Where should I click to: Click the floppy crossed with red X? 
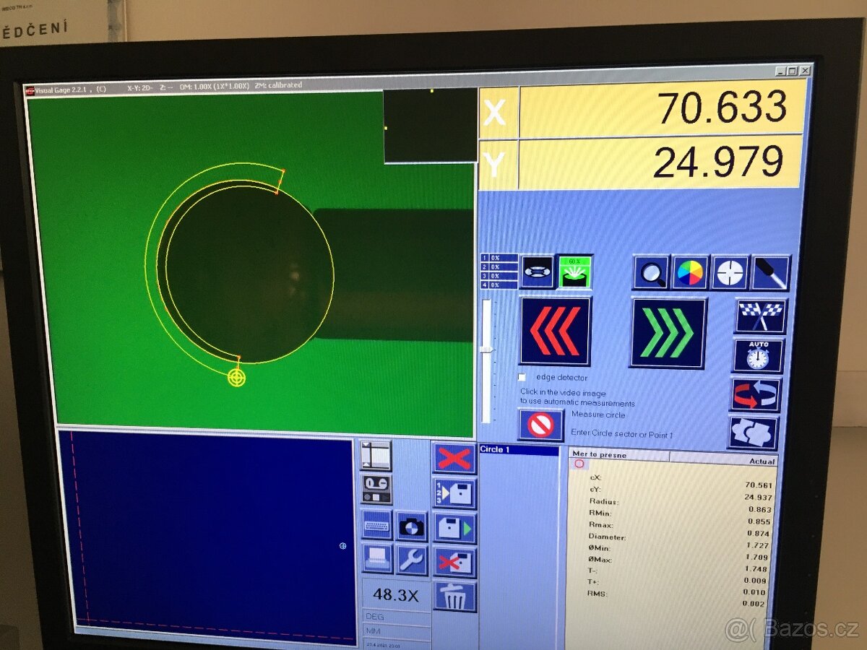[x=454, y=563]
